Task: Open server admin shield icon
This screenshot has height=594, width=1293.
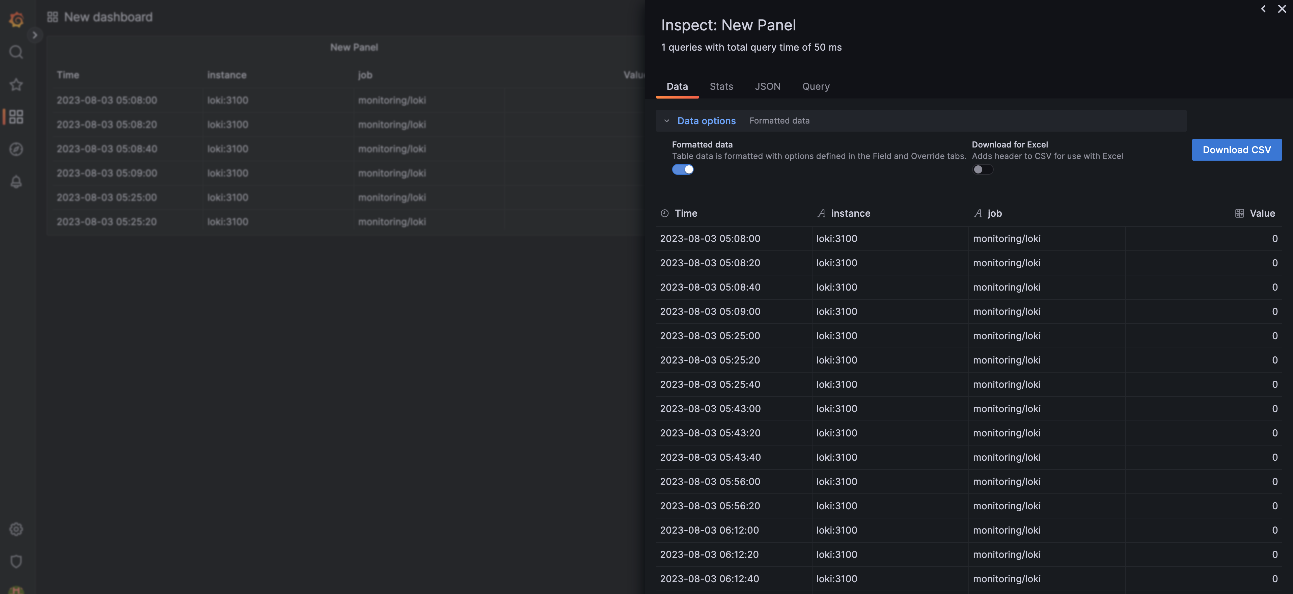Action: click(x=16, y=561)
